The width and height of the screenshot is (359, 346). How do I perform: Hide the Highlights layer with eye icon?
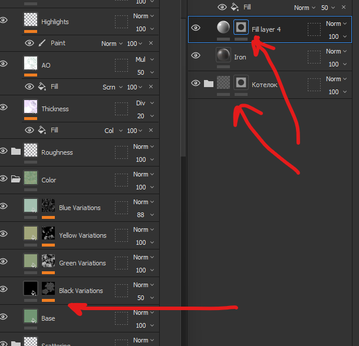point(4,19)
